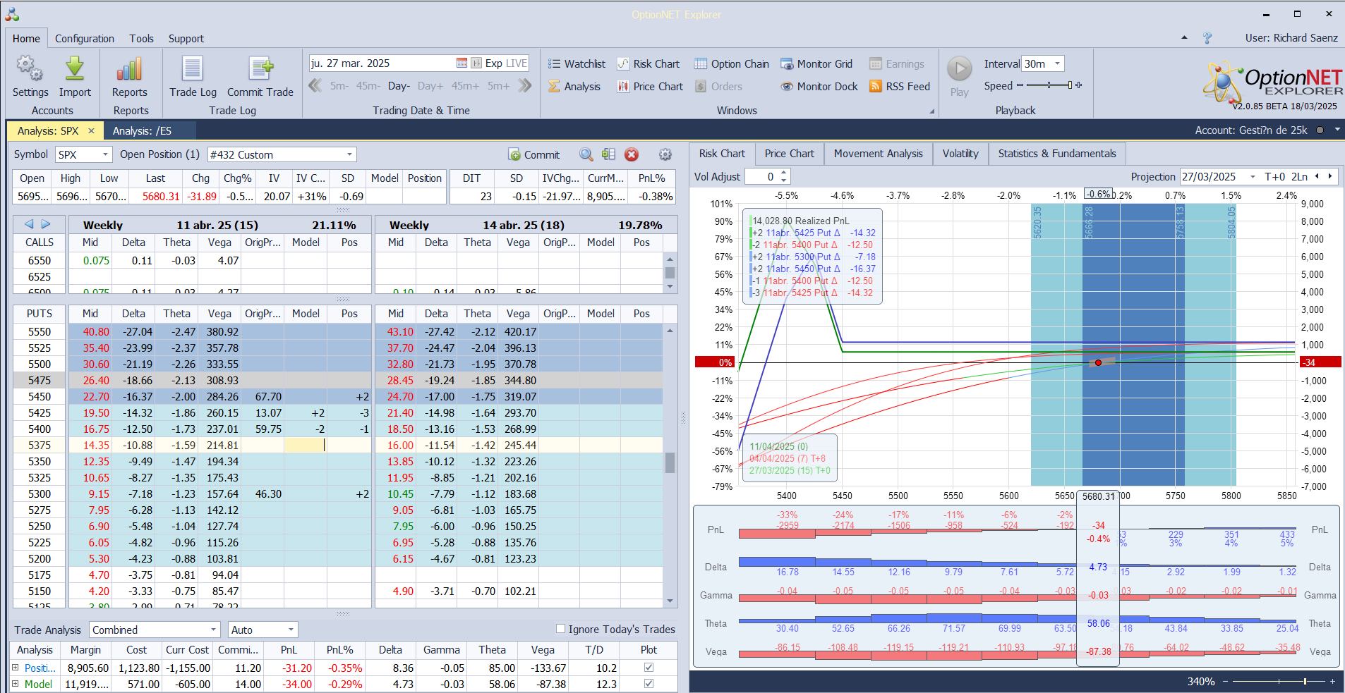1345x693 pixels.
Task: Toggle the LIVE mode indicator
Action: (517, 63)
